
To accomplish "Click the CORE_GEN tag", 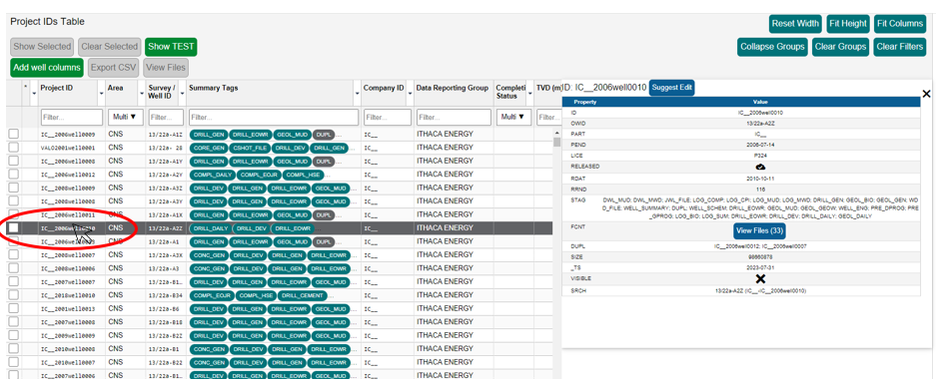I will pos(209,148).
